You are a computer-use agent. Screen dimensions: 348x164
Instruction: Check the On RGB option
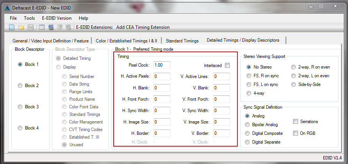(x=296, y=133)
